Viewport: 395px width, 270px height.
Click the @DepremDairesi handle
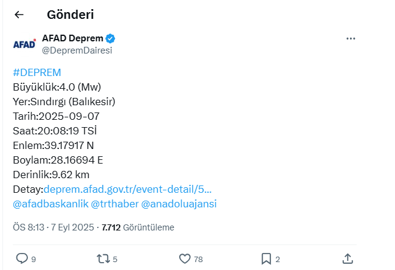(x=77, y=50)
